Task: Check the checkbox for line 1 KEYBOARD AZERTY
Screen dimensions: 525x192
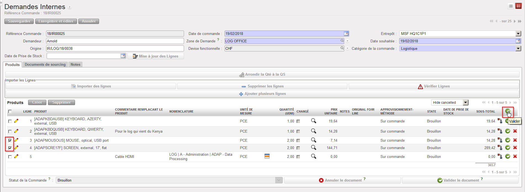Action: [x=10, y=121]
